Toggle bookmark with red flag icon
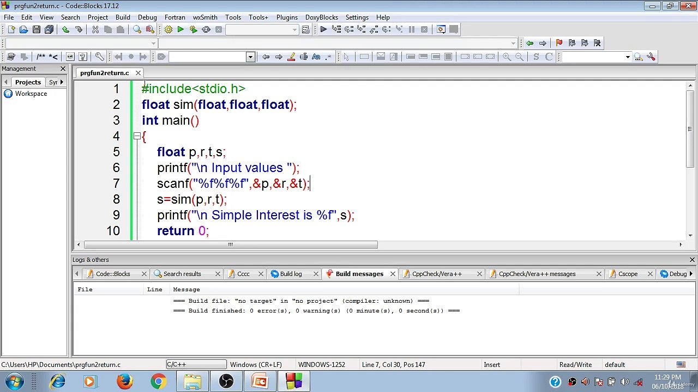Image resolution: width=698 pixels, height=392 pixels. (x=559, y=43)
